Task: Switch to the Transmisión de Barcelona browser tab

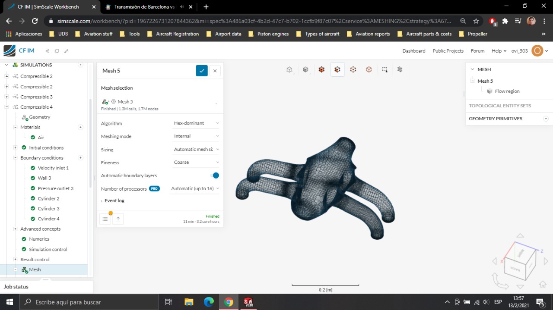Action: point(145,7)
